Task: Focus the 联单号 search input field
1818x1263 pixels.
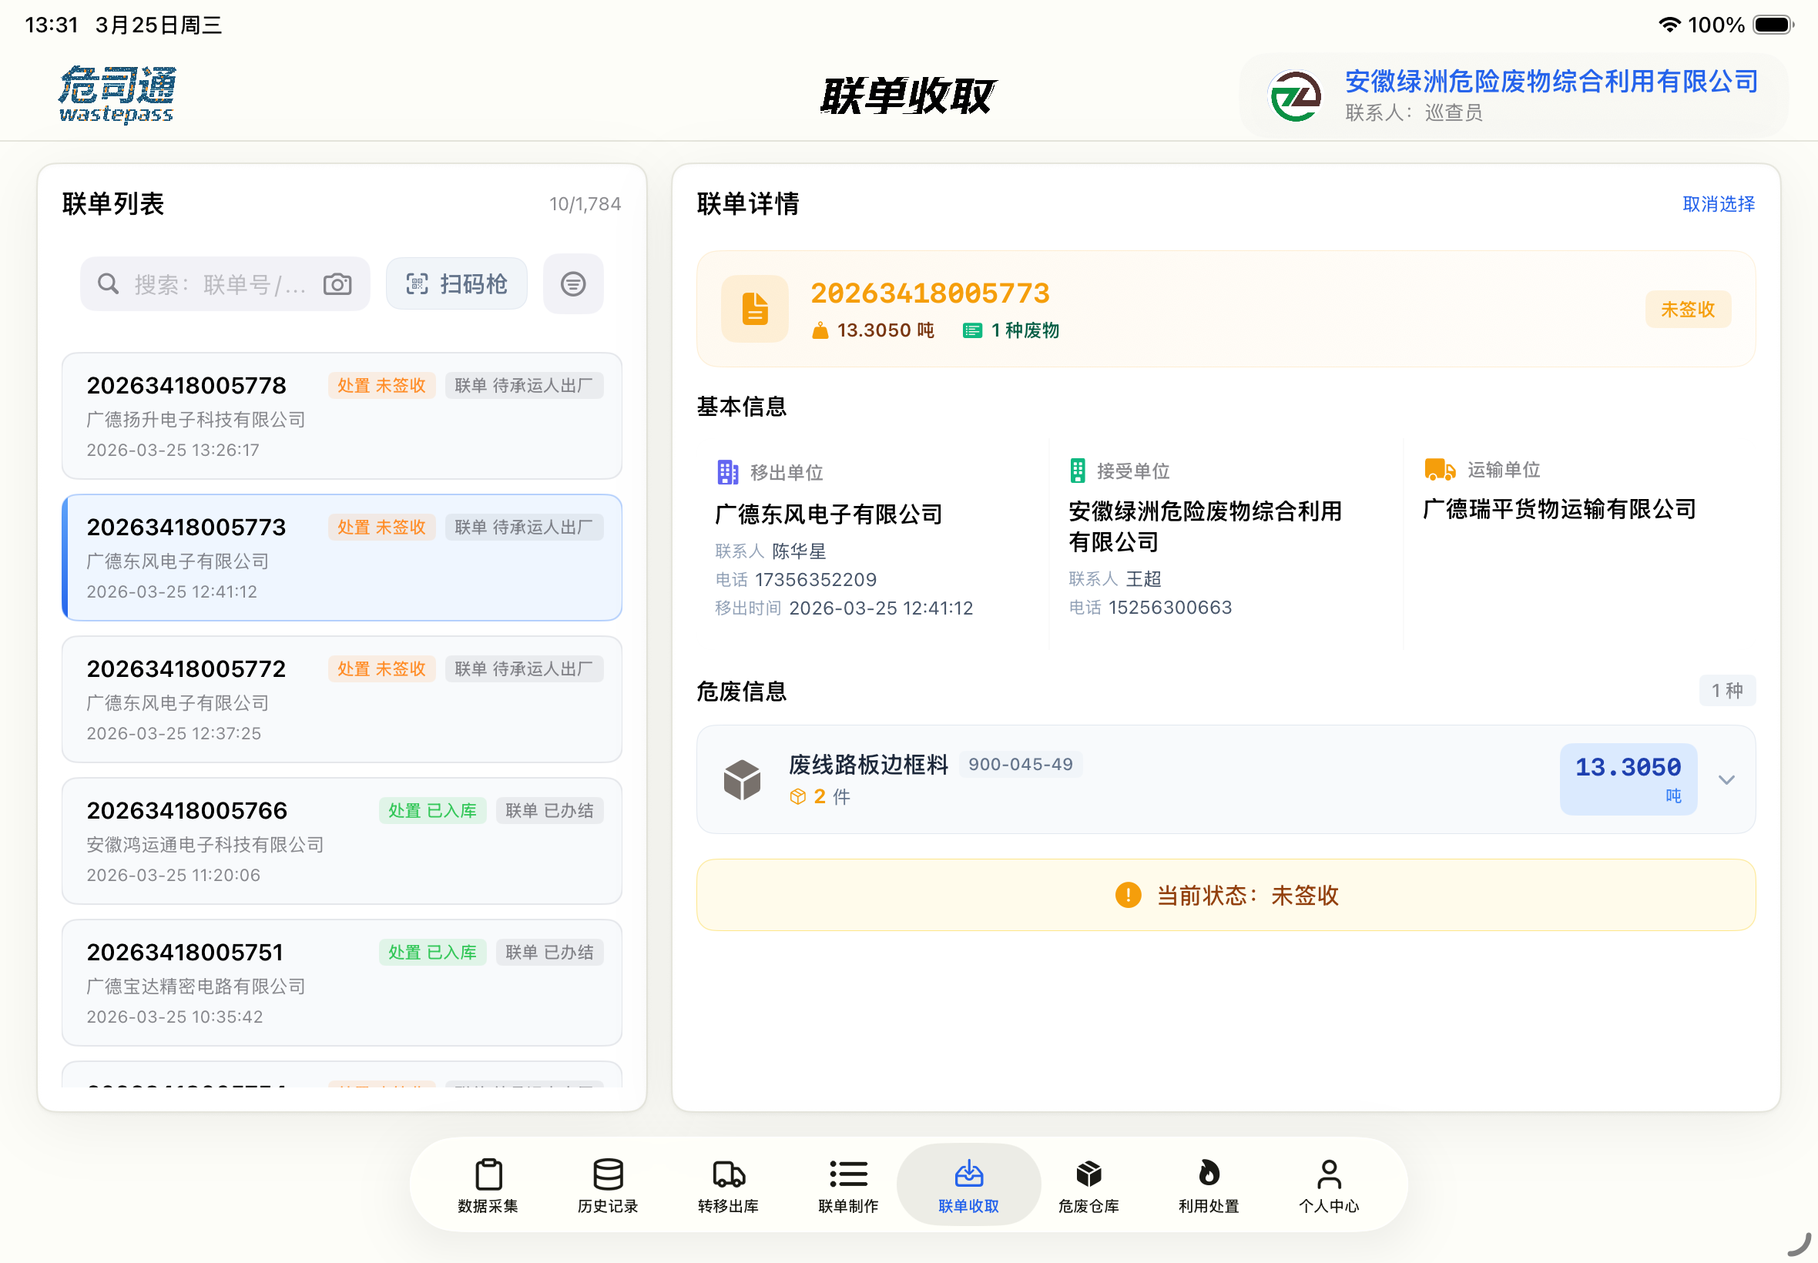Action: [x=225, y=284]
